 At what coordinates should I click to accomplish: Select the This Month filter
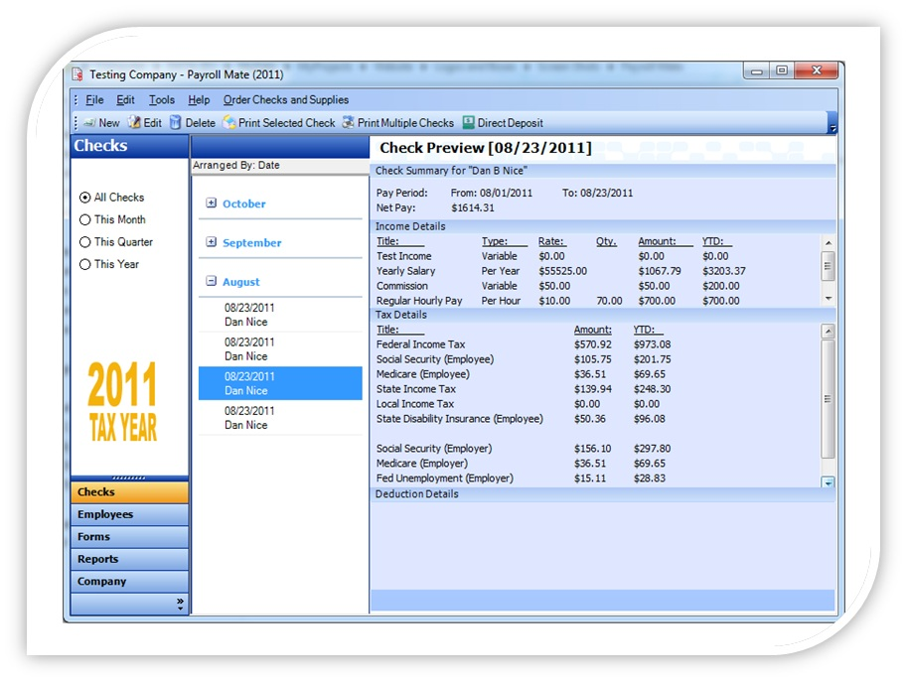[x=85, y=219]
